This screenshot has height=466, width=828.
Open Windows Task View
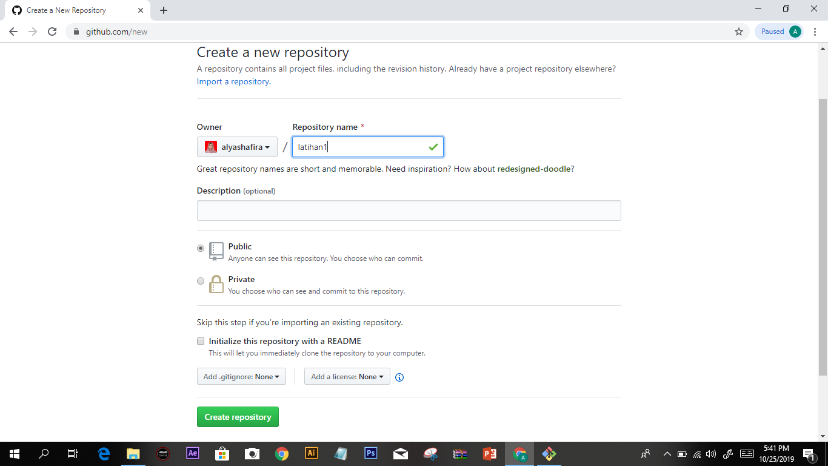click(x=73, y=453)
